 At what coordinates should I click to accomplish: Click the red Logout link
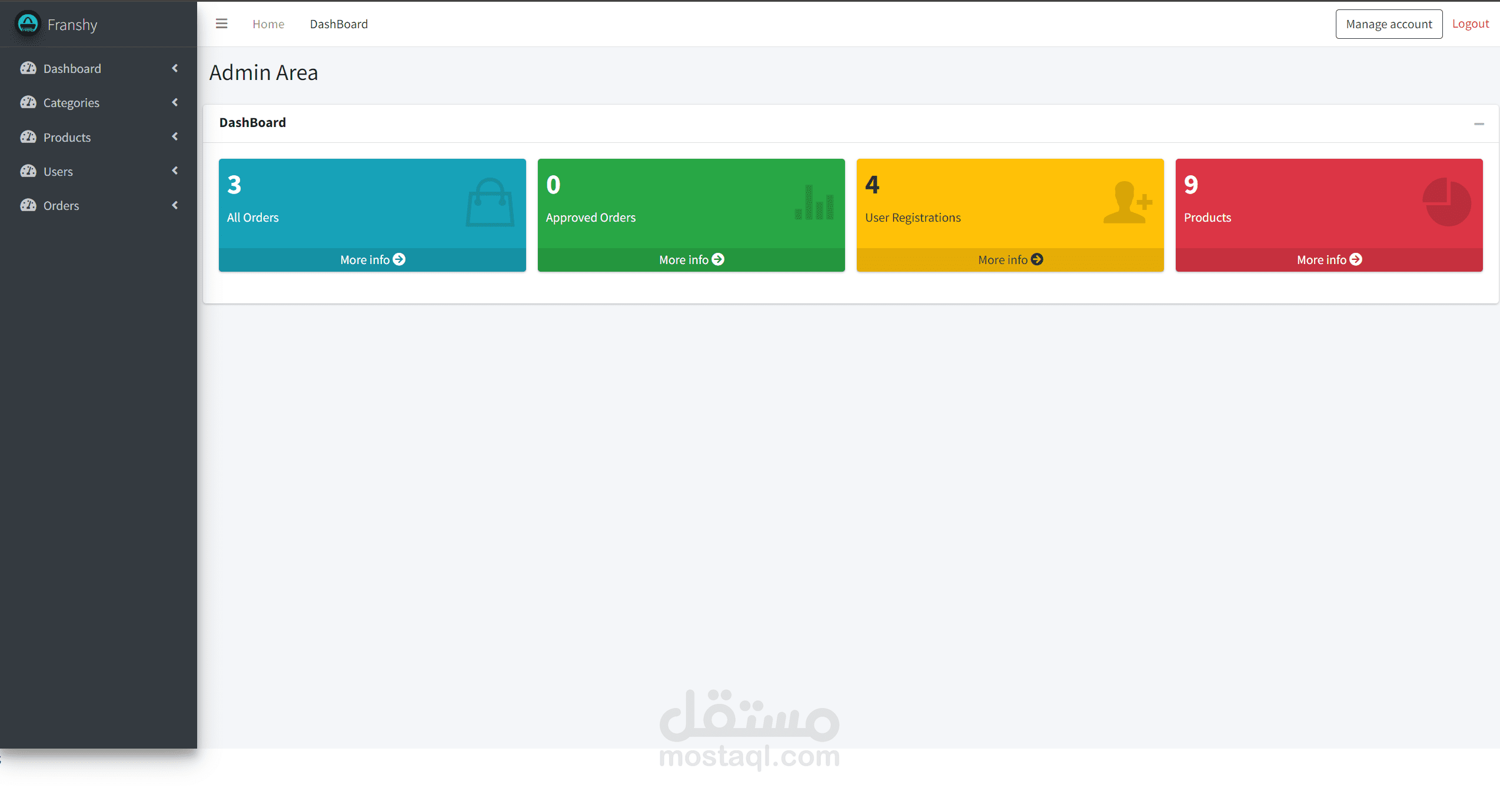click(x=1470, y=24)
